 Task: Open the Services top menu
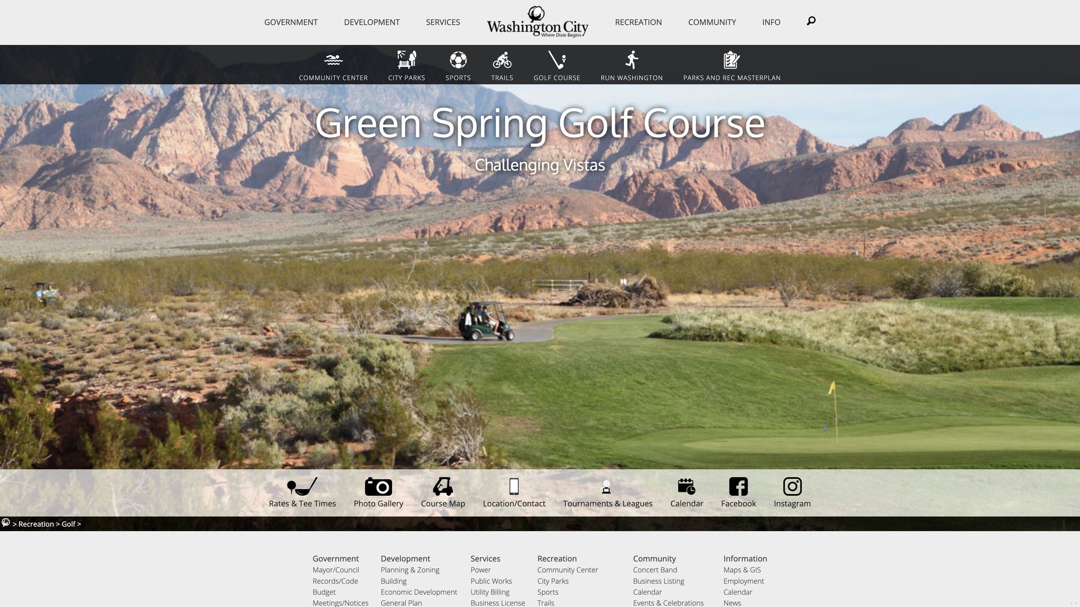point(443,22)
